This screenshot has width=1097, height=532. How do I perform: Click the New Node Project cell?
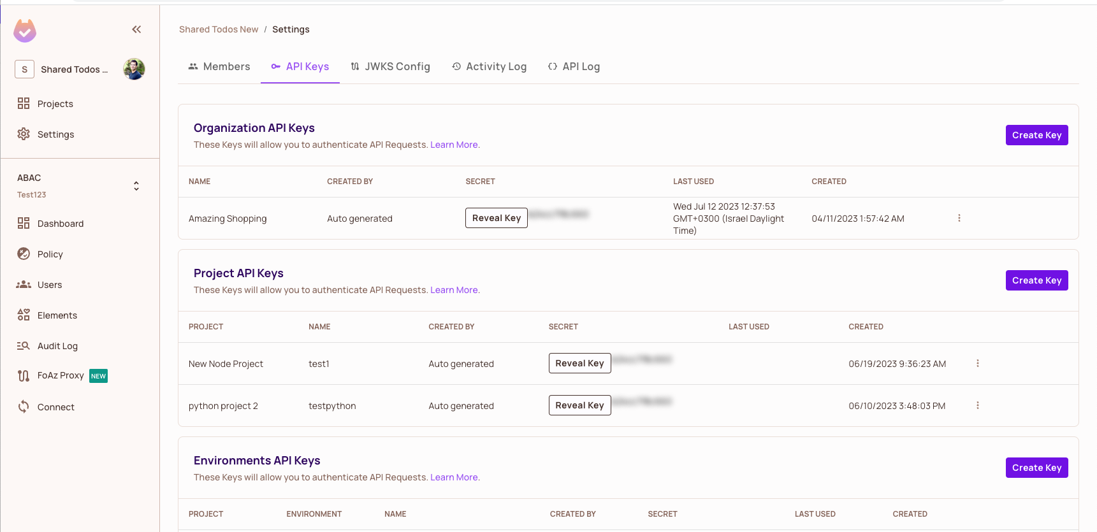point(226,364)
